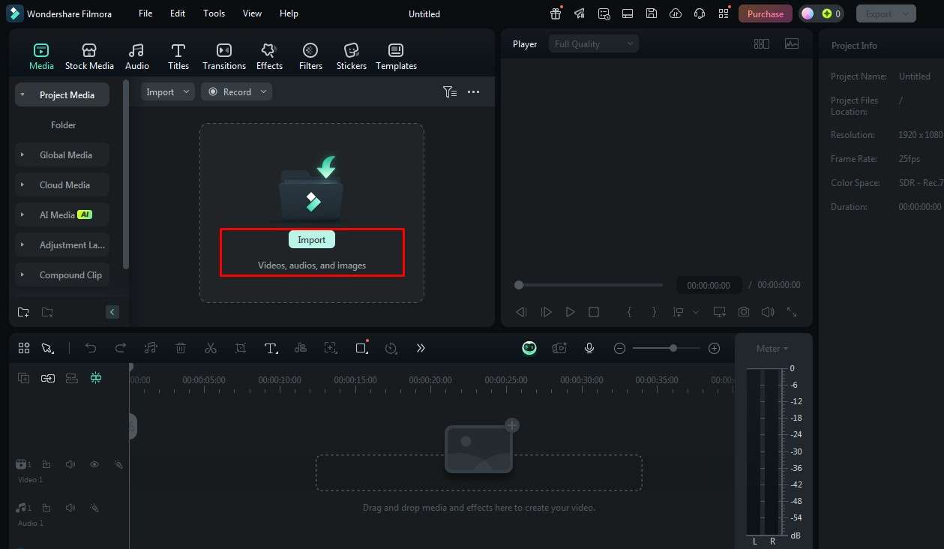Open the View menu
This screenshot has width=944, height=549.
click(253, 13)
